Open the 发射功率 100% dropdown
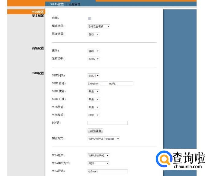The image size is (209, 176). (x=93, y=59)
